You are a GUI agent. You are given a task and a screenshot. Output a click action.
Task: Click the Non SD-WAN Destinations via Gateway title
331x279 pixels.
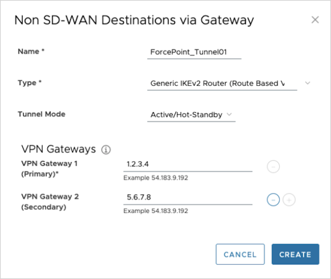pyautogui.click(x=134, y=20)
